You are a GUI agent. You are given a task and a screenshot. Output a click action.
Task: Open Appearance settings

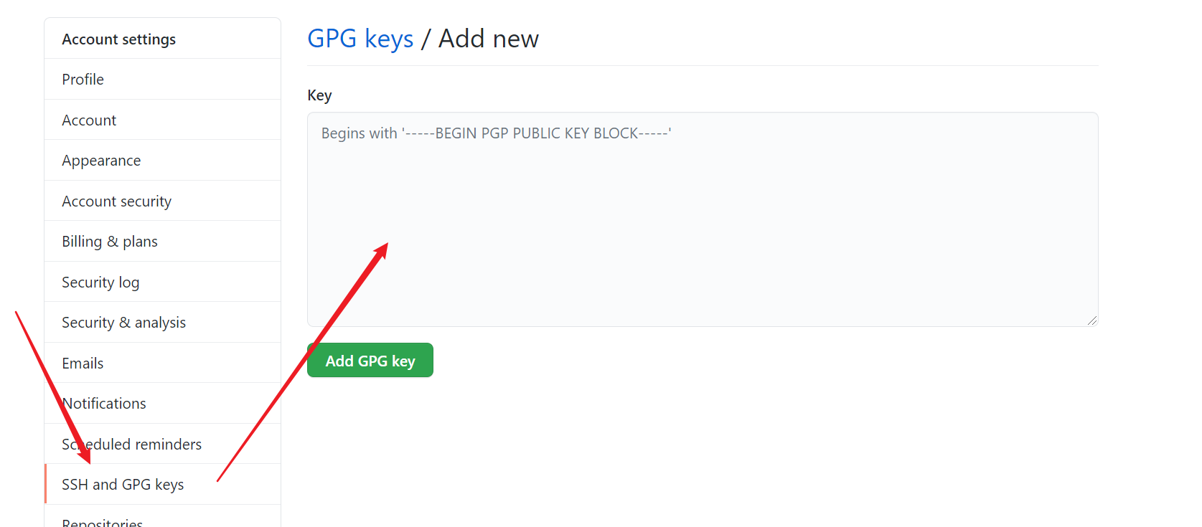pos(162,160)
